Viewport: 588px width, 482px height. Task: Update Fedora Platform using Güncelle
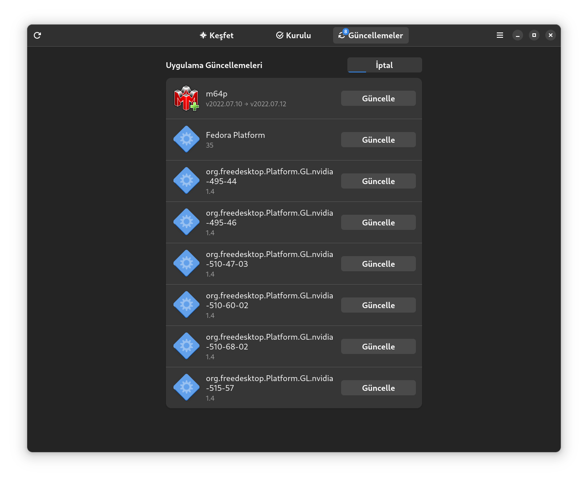click(379, 140)
